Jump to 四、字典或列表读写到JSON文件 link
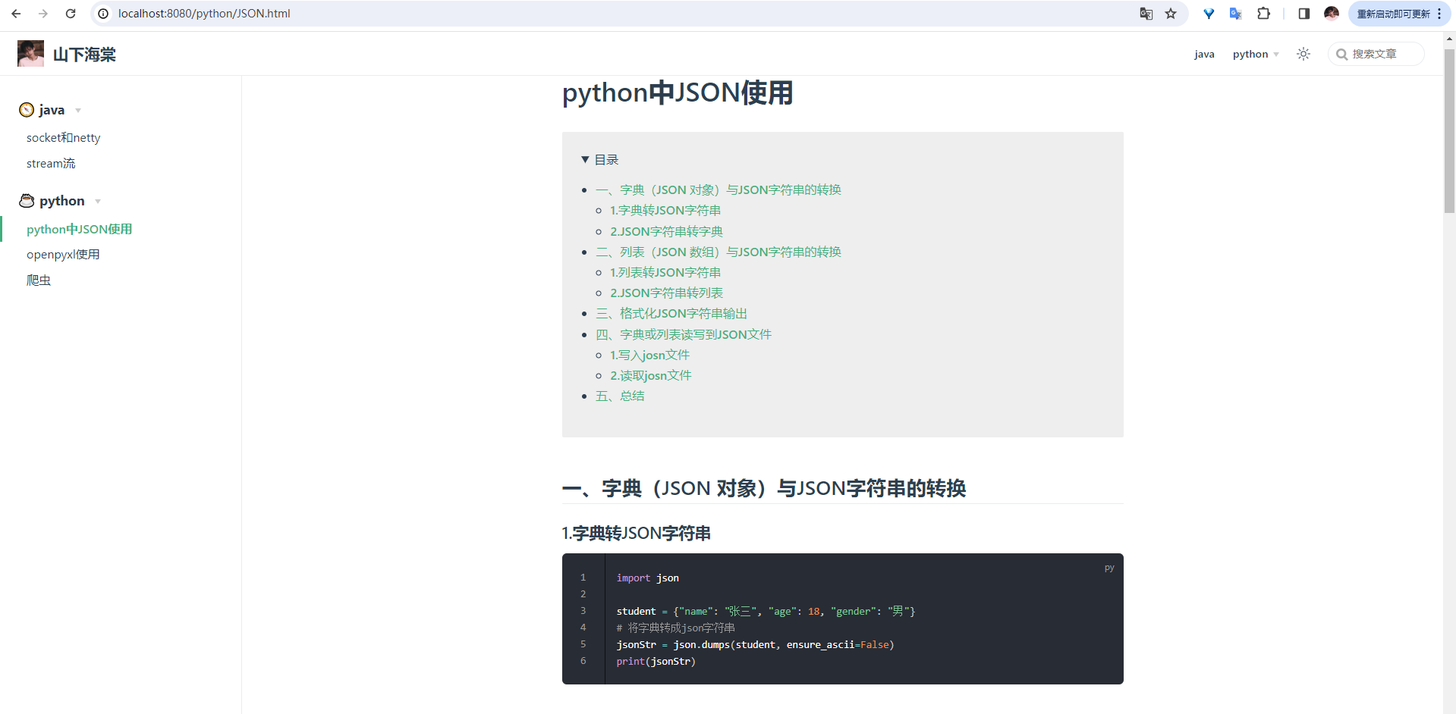 point(684,335)
